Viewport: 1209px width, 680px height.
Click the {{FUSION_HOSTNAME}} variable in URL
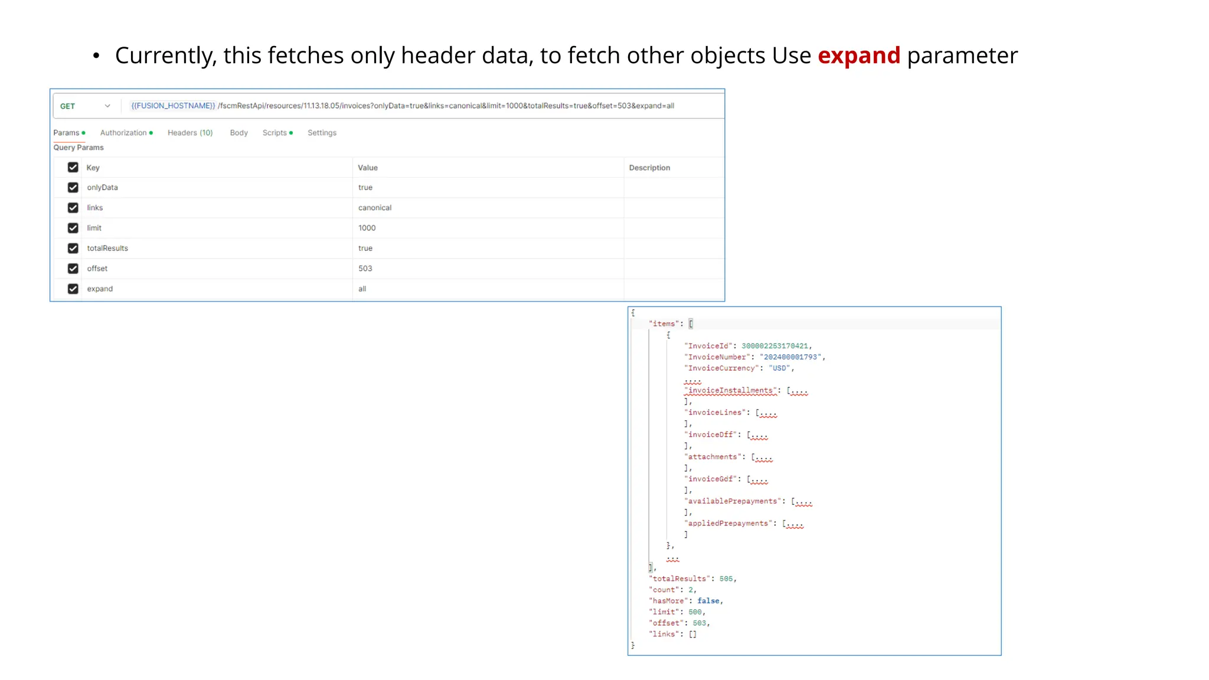(x=173, y=106)
